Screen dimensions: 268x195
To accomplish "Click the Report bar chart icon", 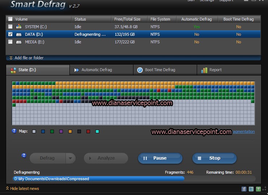I will (x=204, y=70).
